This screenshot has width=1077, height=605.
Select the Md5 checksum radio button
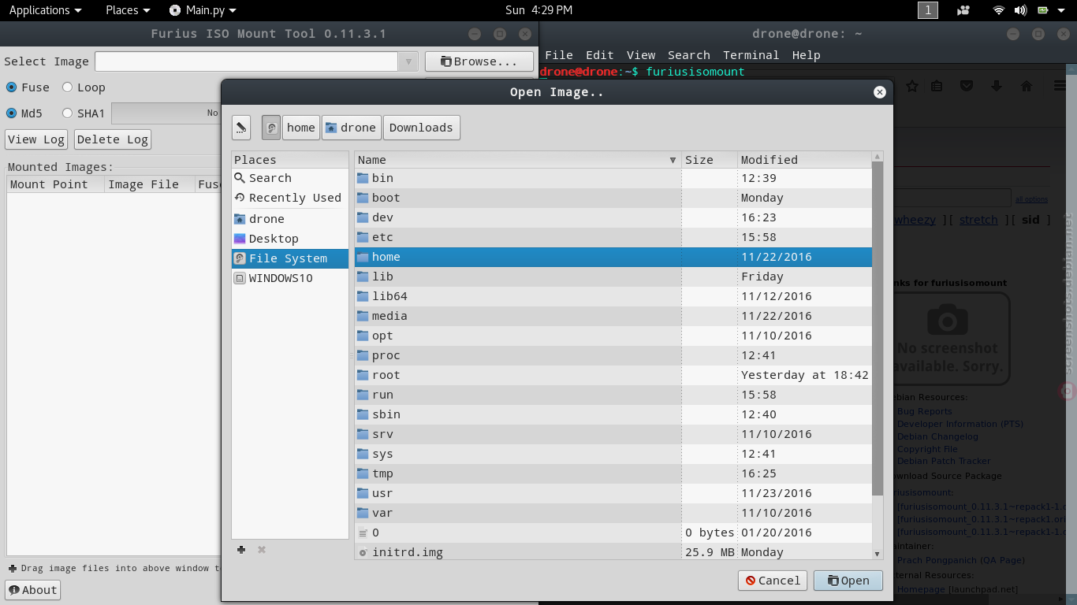click(x=11, y=113)
